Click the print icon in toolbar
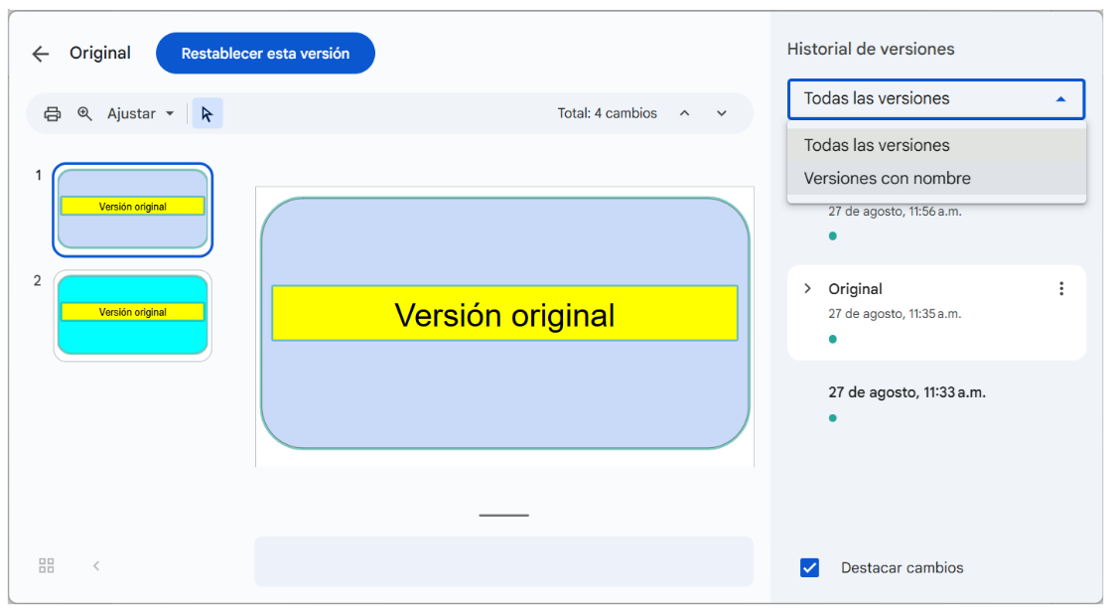The height and width of the screenshot is (612, 1111). point(53,113)
